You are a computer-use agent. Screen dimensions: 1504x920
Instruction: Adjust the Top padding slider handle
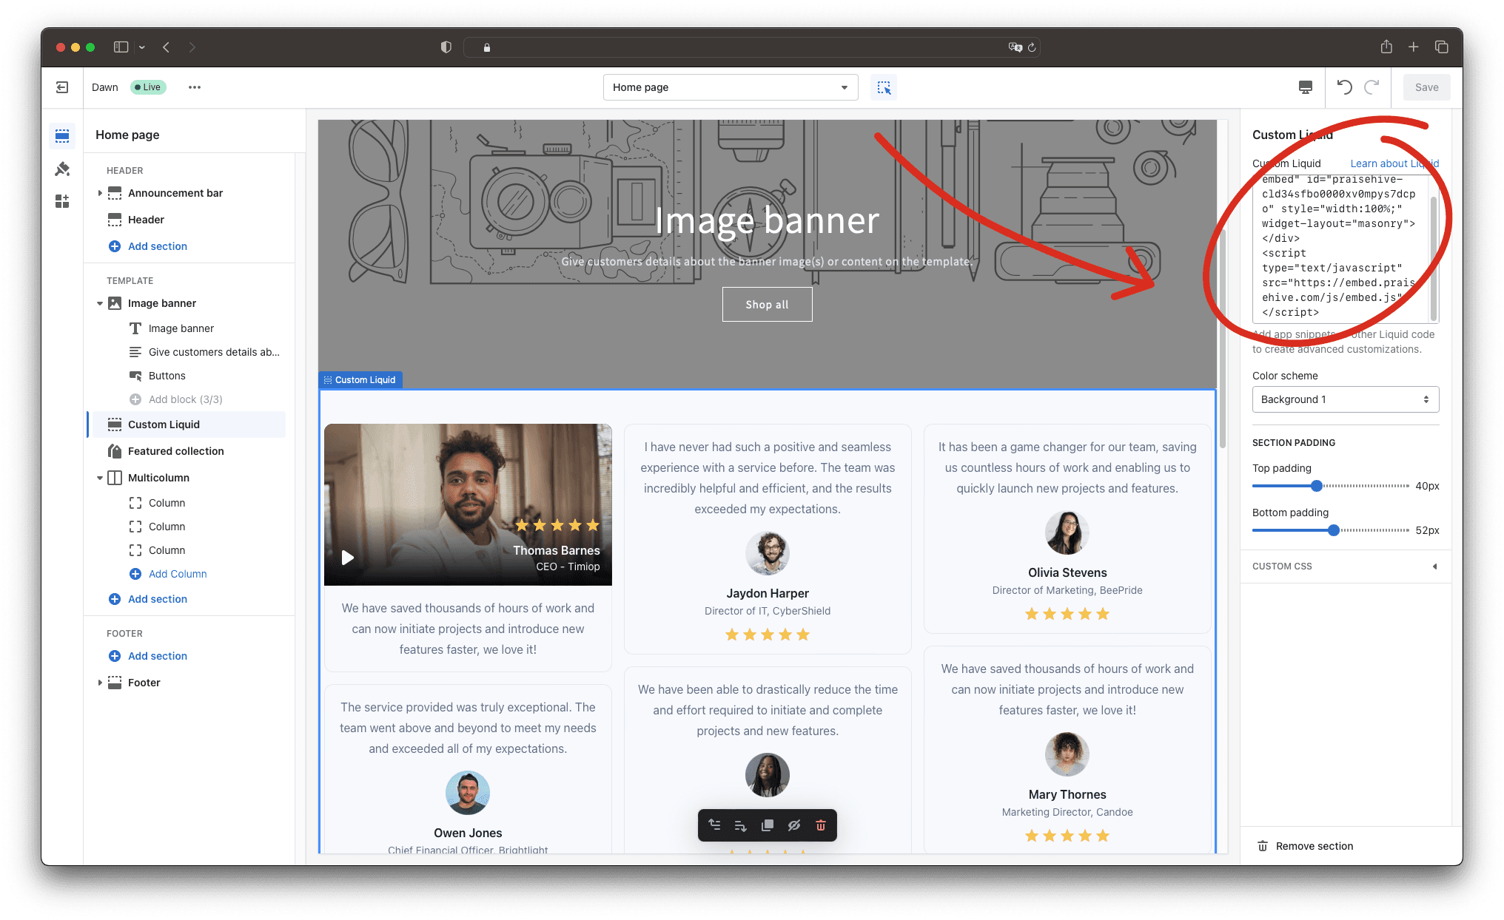[x=1316, y=486]
